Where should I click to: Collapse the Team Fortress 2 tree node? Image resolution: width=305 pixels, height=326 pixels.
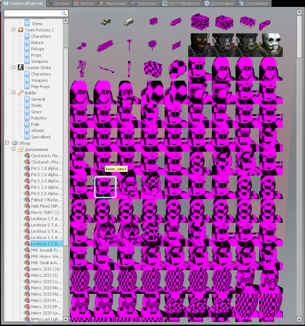pos(14,30)
